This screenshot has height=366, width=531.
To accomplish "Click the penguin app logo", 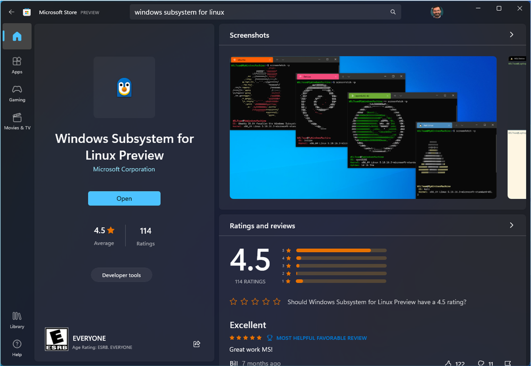I will [124, 87].
